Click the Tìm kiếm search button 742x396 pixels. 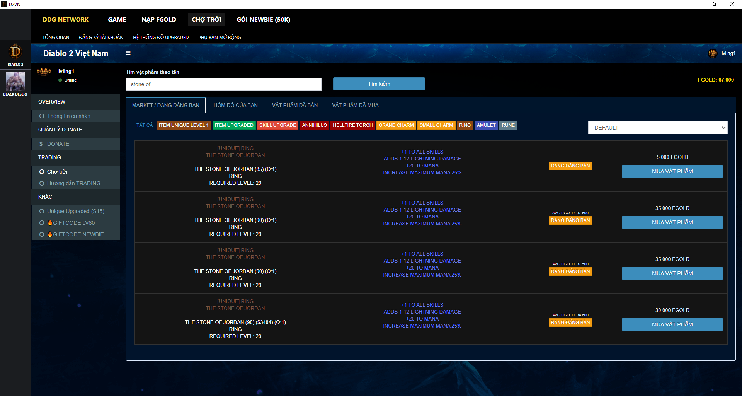(379, 84)
